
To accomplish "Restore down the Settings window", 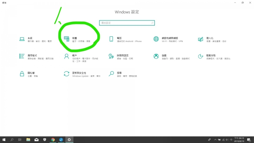I will [x=242, y=2].
